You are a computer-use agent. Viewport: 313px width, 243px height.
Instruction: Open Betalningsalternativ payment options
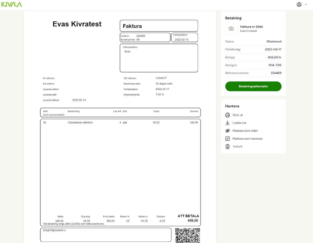(253, 86)
